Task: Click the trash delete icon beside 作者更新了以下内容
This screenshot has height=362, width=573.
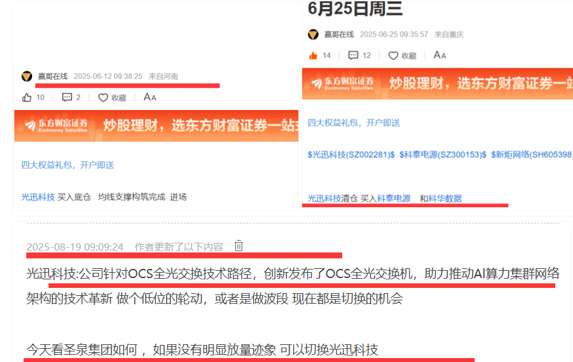Action: click(239, 245)
